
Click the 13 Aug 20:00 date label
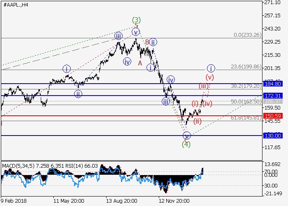[x=122, y=201]
